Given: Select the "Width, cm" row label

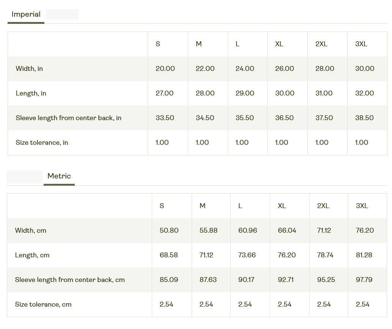Looking at the screenshot, I should 30,230.
